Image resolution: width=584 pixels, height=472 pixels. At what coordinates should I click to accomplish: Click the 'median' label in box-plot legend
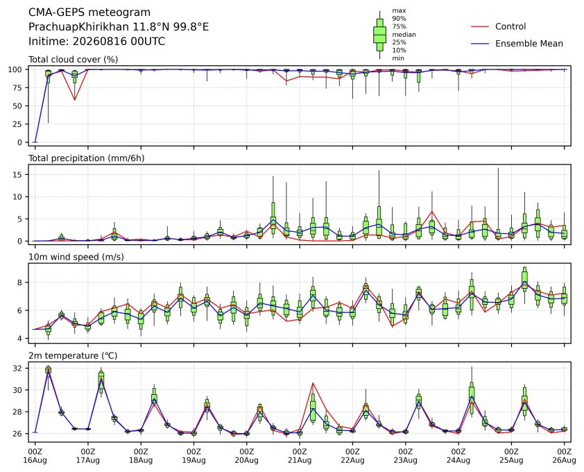coord(404,34)
